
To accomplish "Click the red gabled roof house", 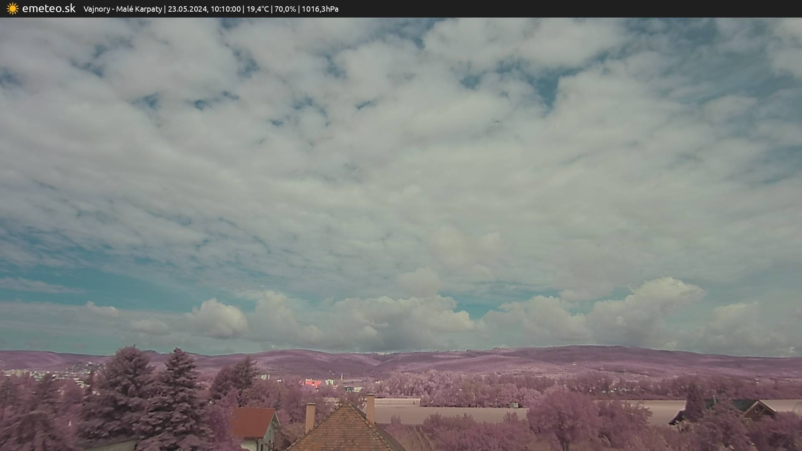I will click(x=252, y=423).
